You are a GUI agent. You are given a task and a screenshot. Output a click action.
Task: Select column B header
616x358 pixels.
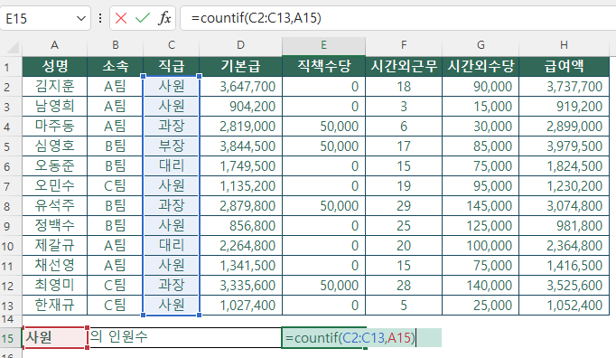(x=115, y=45)
